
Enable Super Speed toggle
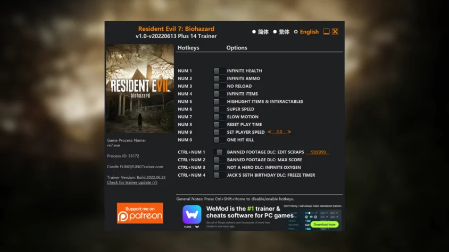[x=217, y=109]
